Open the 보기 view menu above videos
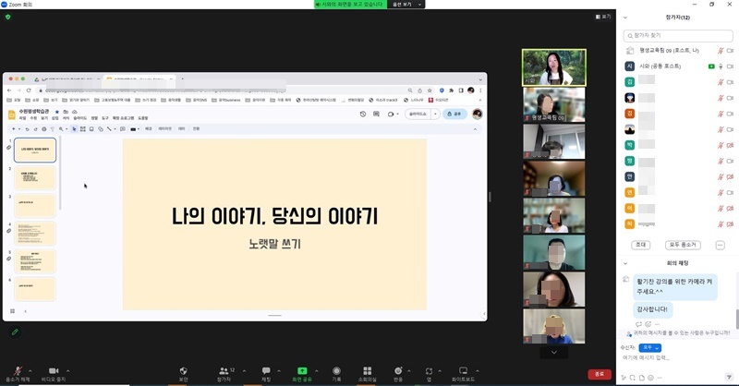 coord(604,17)
